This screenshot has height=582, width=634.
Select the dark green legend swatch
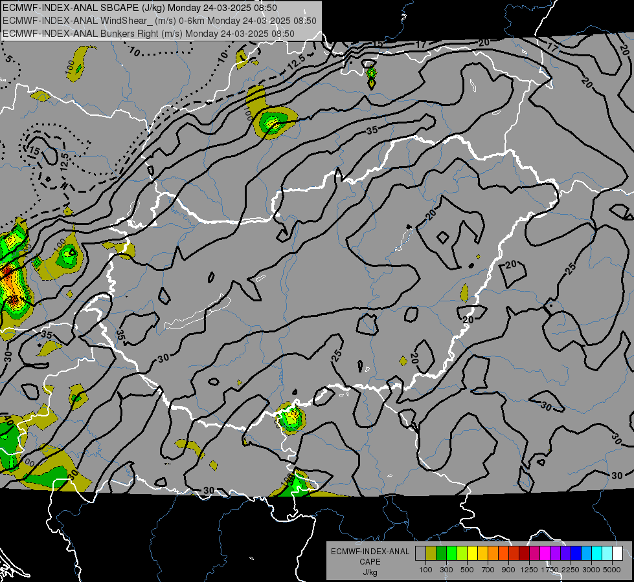442,553
